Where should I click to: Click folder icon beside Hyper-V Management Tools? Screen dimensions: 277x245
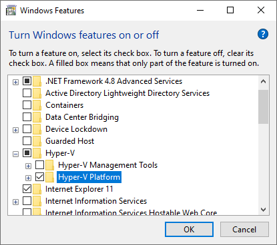click(49, 165)
